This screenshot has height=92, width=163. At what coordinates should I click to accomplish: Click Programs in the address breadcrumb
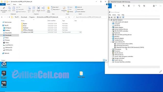click(32, 17)
